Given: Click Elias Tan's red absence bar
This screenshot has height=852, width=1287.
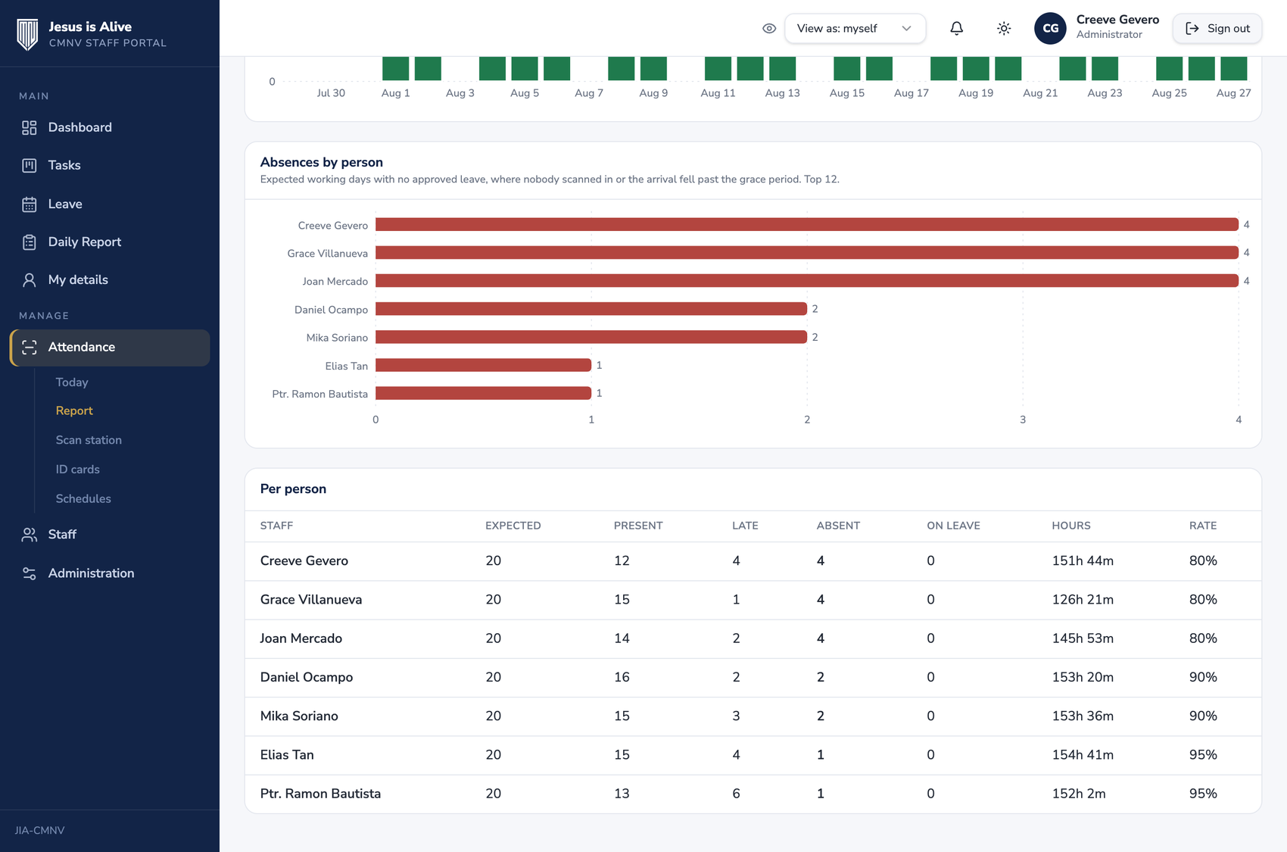Looking at the screenshot, I should pos(483,365).
